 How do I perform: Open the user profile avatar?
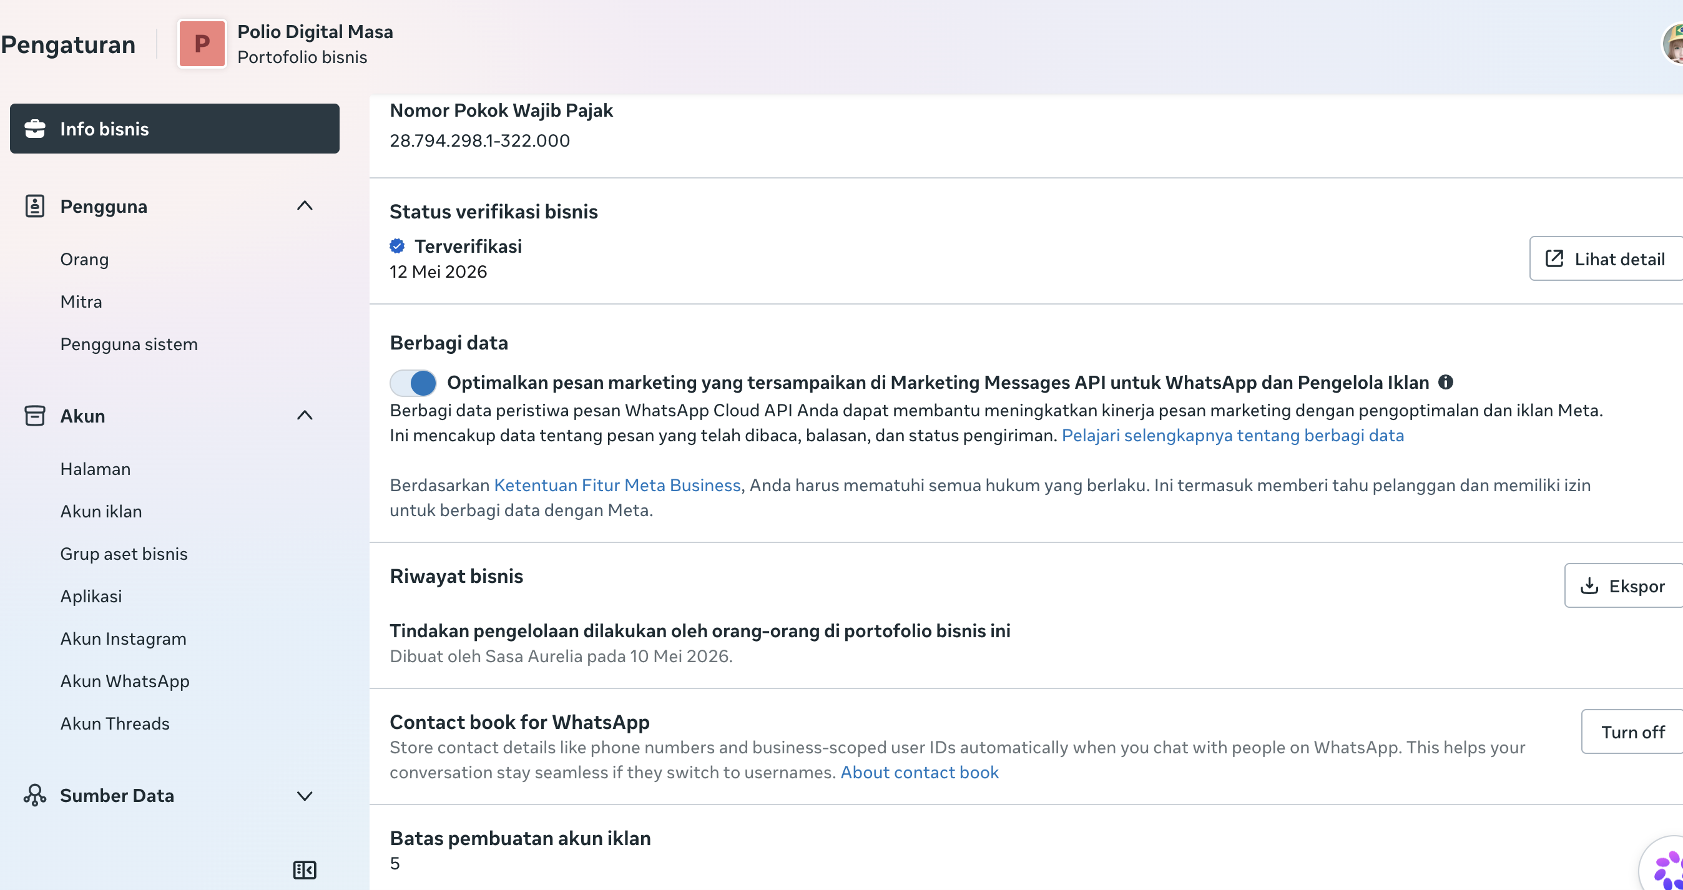pyautogui.click(x=1673, y=44)
